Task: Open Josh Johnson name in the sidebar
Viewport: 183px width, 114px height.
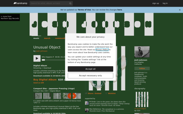Action: [141, 60]
